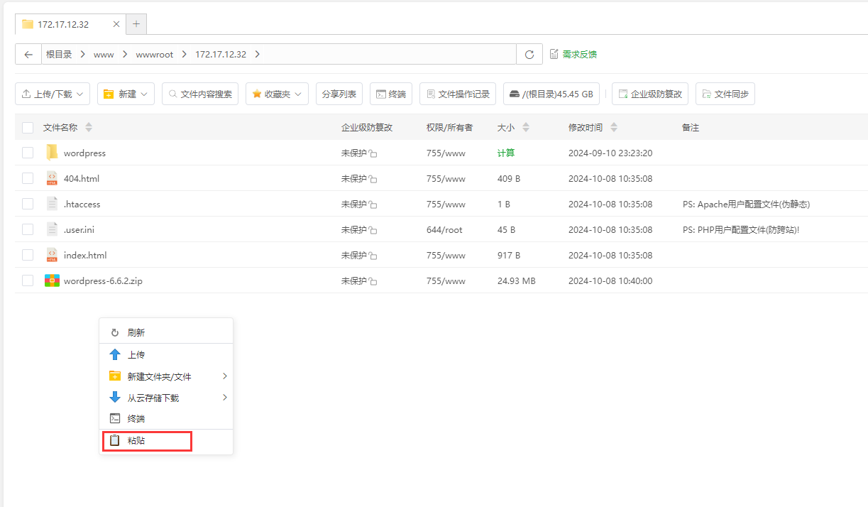Click www in the breadcrumb path
The height and width of the screenshot is (507, 868).
pyautogui.click(x=104, y=55)
